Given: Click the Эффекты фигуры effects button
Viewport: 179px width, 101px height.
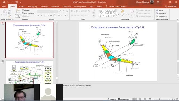Looking at the screenshot, I should coord(144,16).
